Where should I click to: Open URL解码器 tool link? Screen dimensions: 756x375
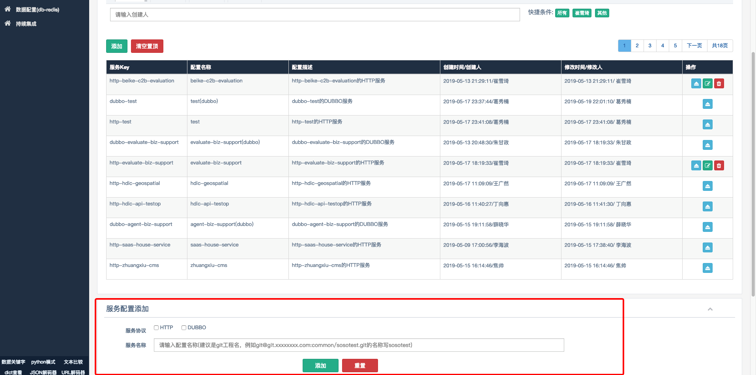pyautogui.click(x=73, y=372)
